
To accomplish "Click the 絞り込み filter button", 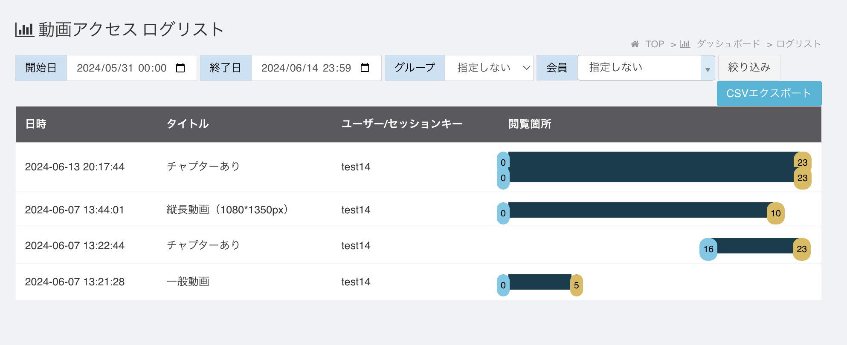I will (x=749, y=67).
